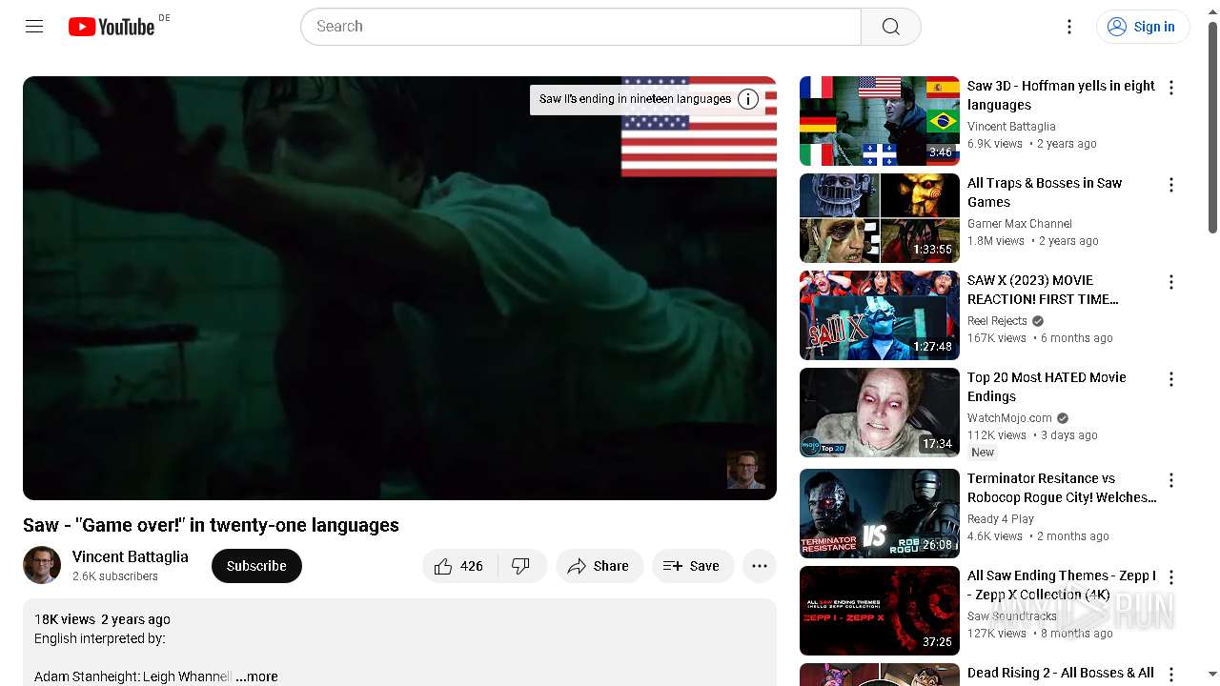
Task: Click the search magnifier button
Action: click(x=890, y=27)
